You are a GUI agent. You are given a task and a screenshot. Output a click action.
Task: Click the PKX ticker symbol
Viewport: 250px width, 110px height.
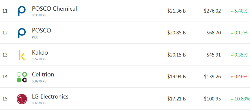[35, 37]
